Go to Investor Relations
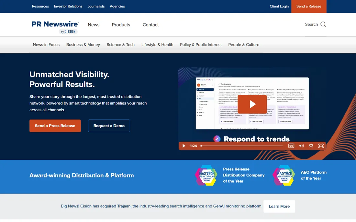This screenshot has height=222, width=356. [68, 6]
